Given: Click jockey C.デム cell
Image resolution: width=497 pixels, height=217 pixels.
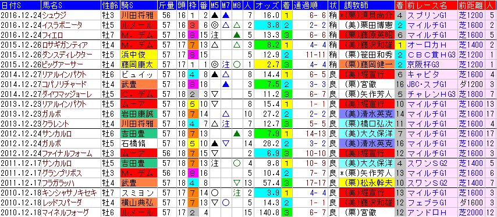Looking at the screenshot, I should coord(139,94).
